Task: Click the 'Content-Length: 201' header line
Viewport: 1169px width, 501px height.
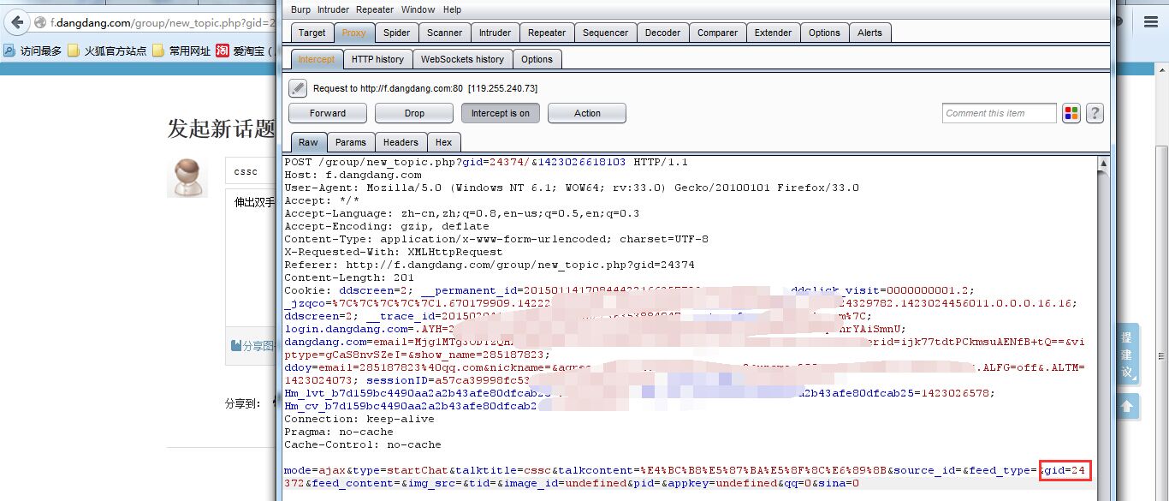Action: 349,277
